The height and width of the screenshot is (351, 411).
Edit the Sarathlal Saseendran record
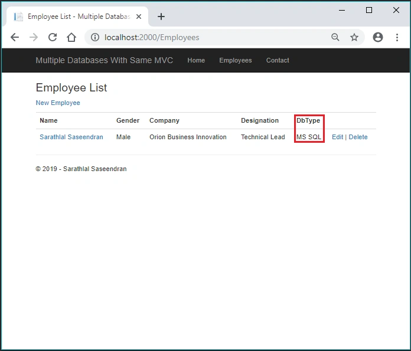point(337,137)
